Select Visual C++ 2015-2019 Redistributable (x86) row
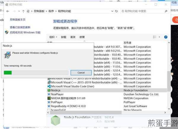This screenshot has height=129, width=178. click(107, 83)
